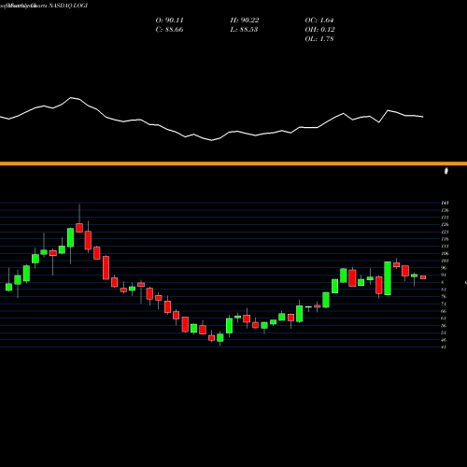Select the close price C: 88.66
Viewport: 467px width, 467px height.
coord(169,30)
